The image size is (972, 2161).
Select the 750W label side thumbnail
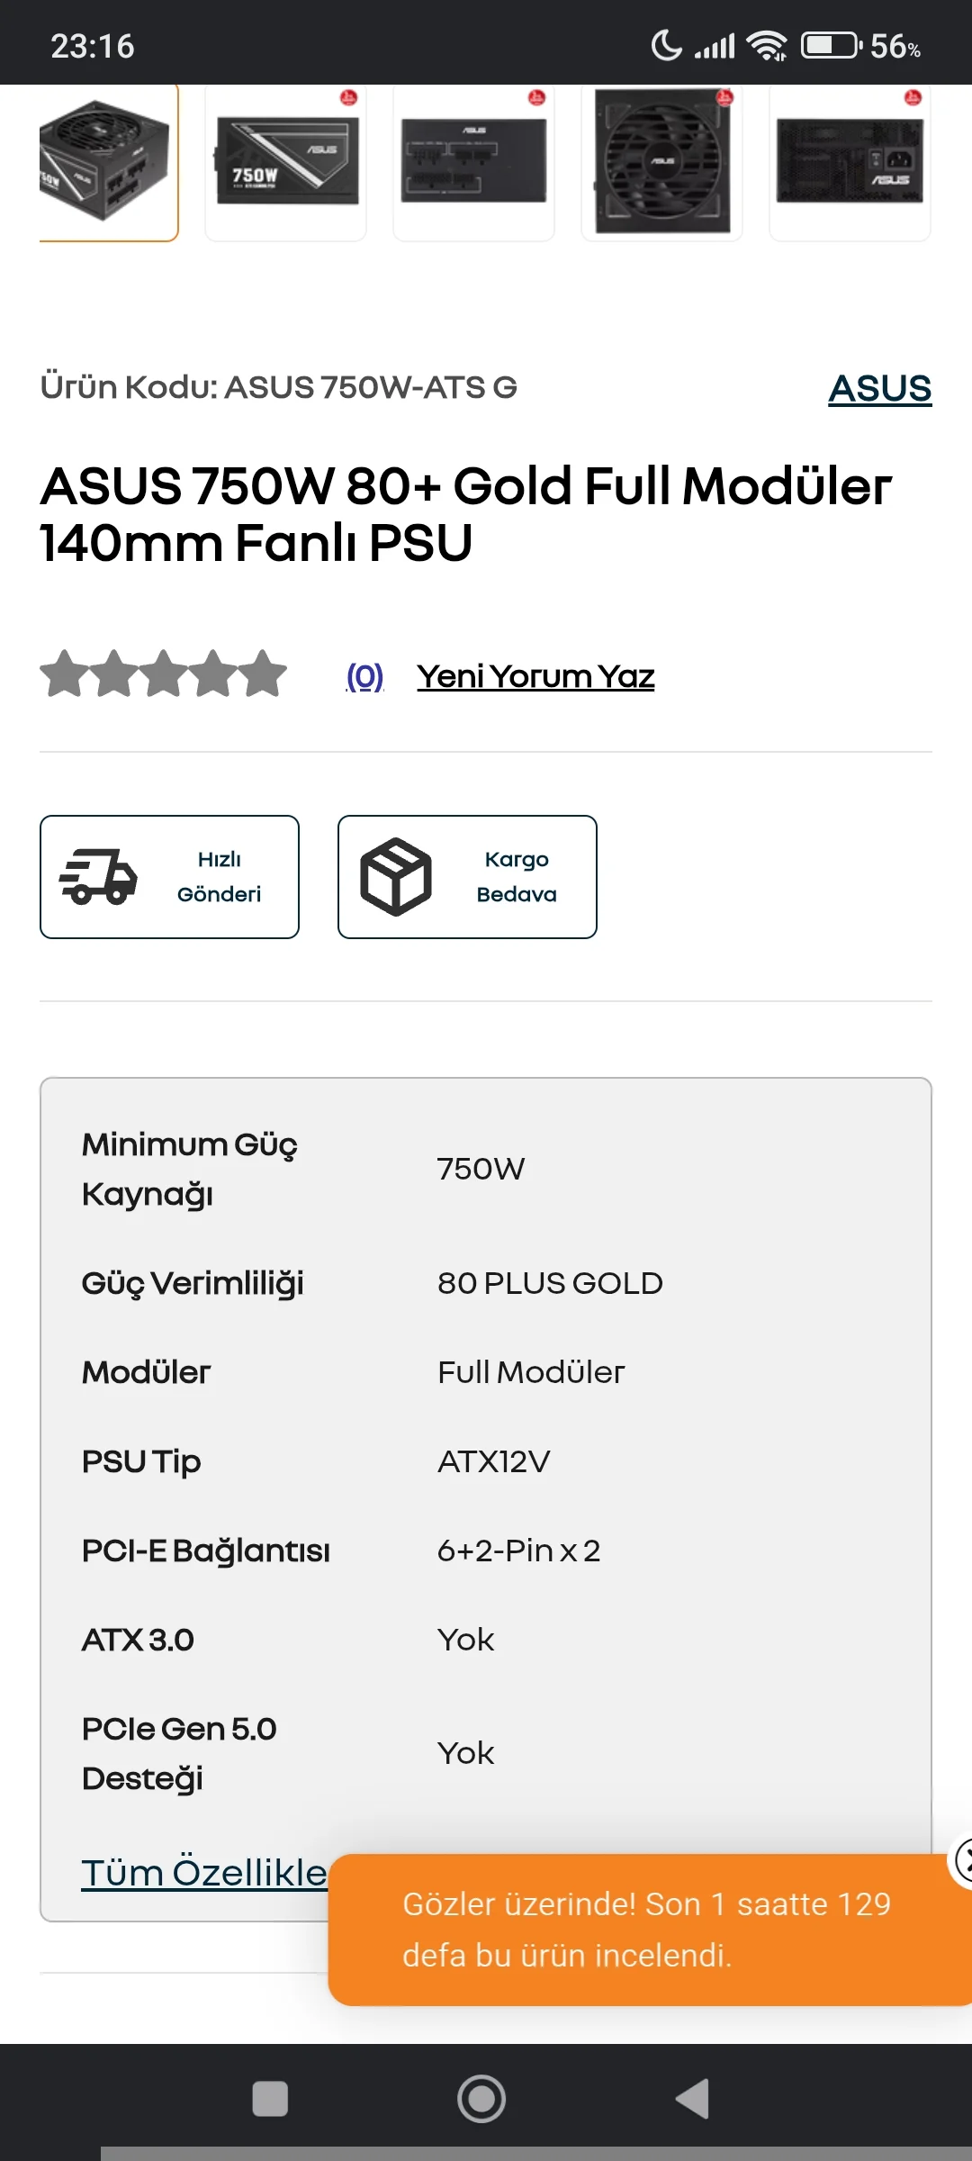pos(285,163)
